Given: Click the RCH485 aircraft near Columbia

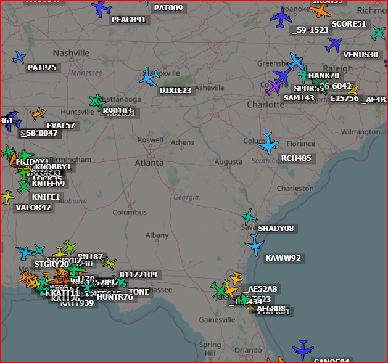Looking at the screenshot, I should click(268, 143).
